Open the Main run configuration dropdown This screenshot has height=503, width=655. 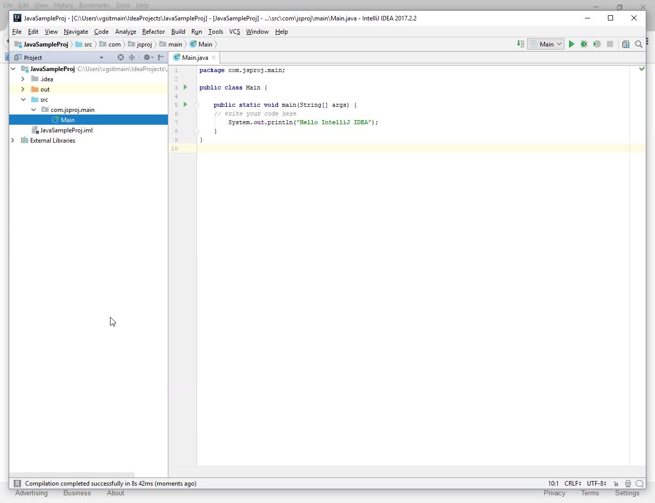click(546, 44)
